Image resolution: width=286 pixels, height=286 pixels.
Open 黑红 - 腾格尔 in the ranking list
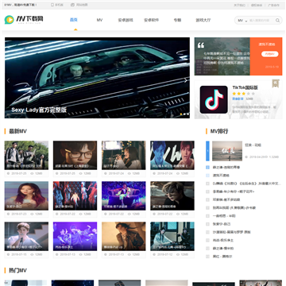pyautogui.click(x=222, y=257)
